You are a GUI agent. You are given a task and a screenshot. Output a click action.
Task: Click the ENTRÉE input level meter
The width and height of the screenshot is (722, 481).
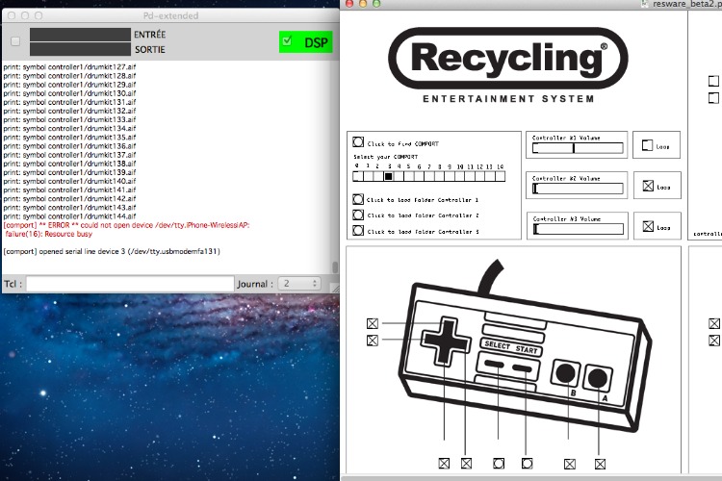(x=80, y=35)
